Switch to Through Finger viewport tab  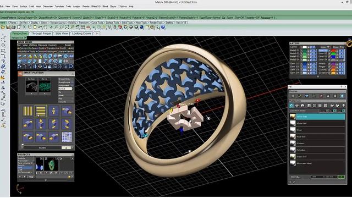[x=41, y=33]
